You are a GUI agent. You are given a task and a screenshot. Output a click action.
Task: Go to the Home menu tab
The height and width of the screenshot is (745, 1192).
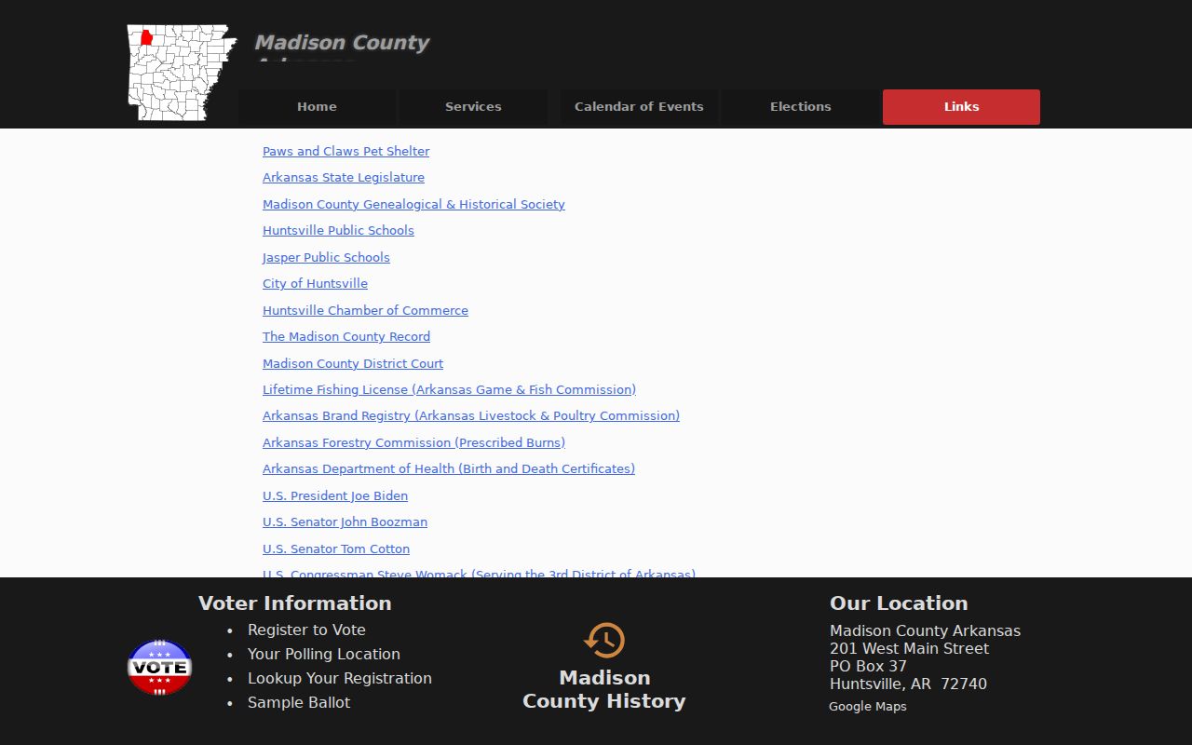coord(317,107)
